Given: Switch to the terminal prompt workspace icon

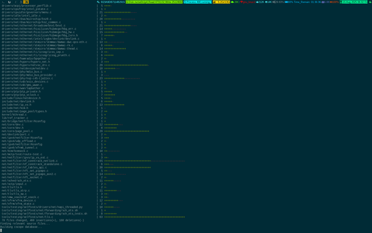Looking at the screenshot, I should (3, 2).
